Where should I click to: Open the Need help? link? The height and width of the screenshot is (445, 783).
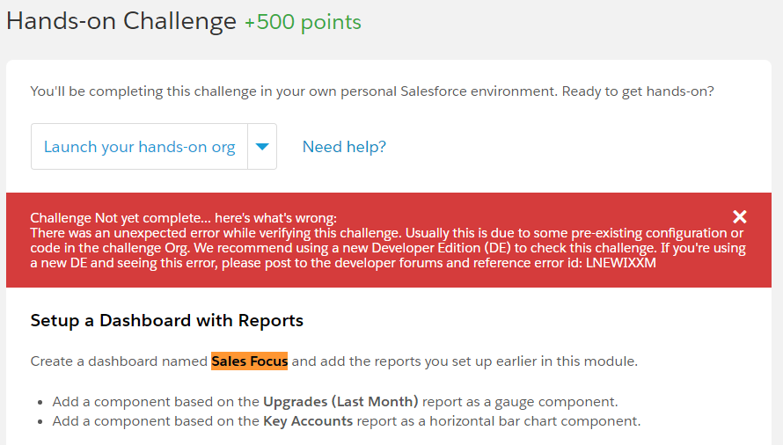[344, 147]
